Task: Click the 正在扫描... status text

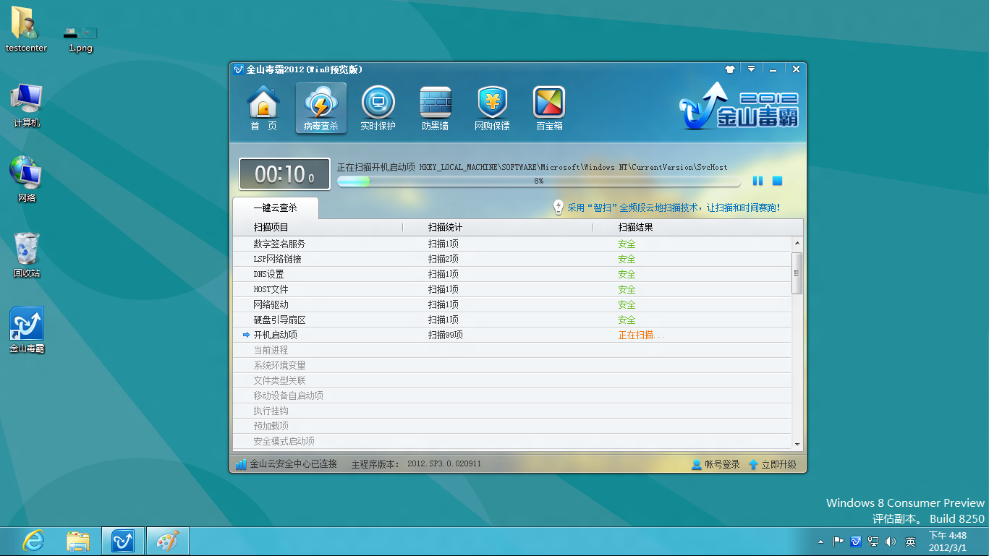Action: [x=641, y=335]
